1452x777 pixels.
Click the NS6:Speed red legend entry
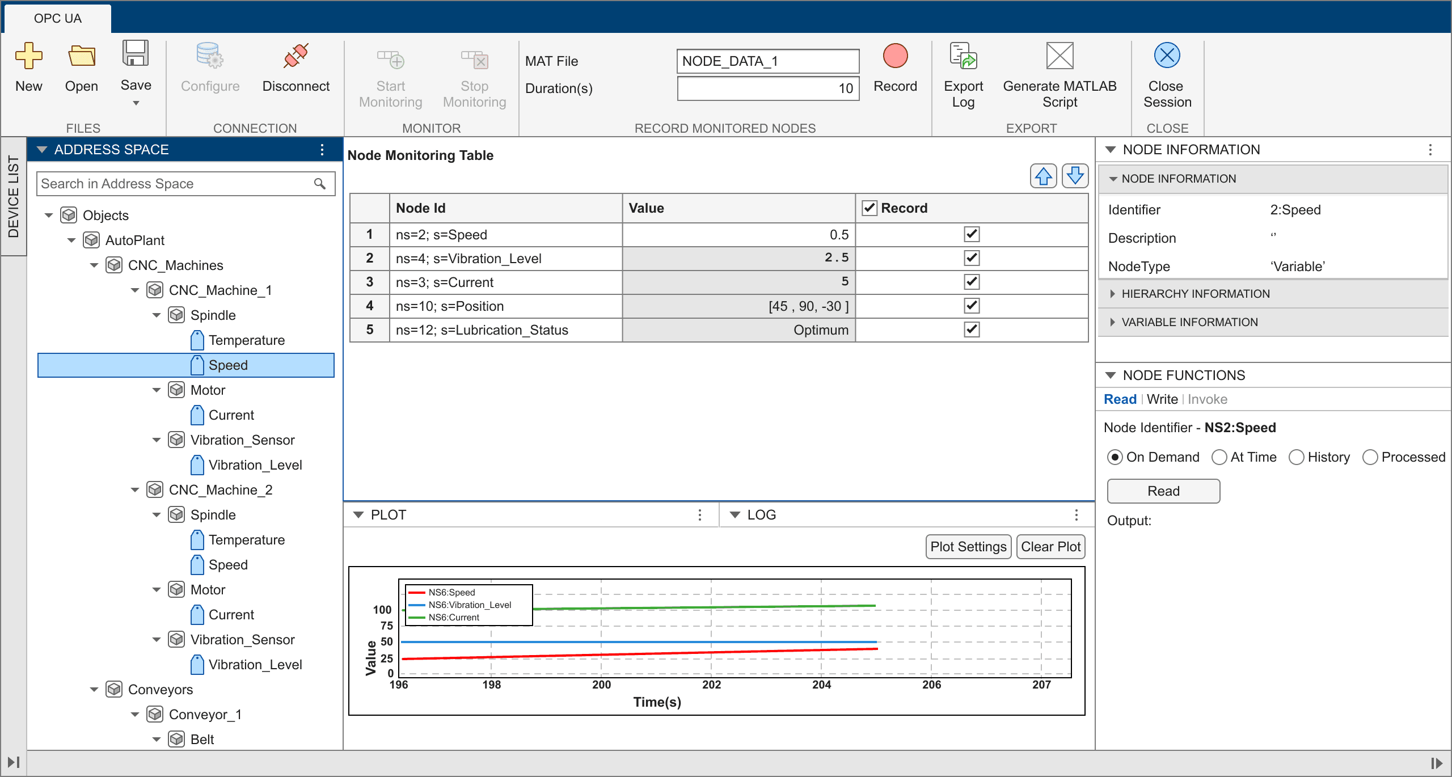tap(441, 592)
